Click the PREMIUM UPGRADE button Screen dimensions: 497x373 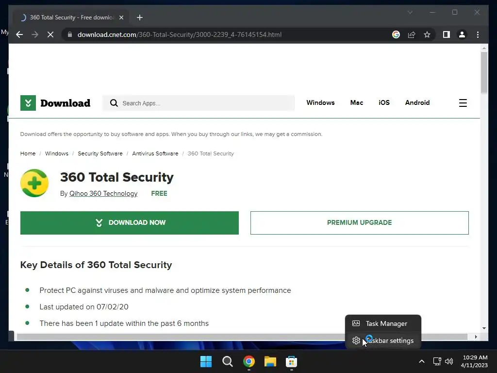(360, 223)
